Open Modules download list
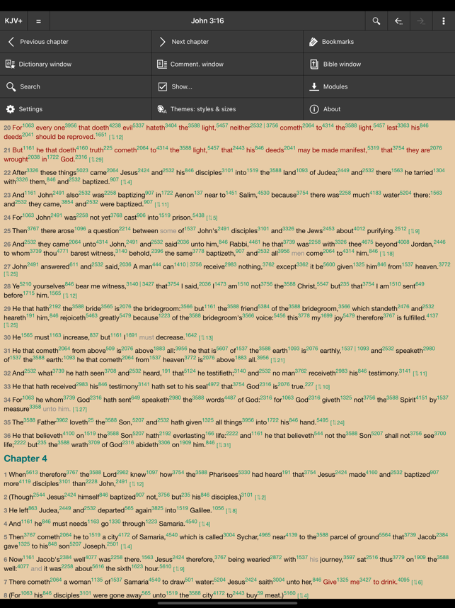The height and width of the screenshot is (608, 455). coord(379,86)
